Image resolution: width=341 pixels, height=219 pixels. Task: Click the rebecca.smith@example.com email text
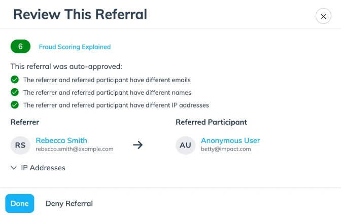[x=75, y=150]
